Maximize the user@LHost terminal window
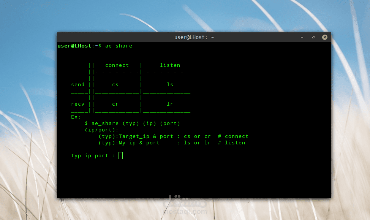This screenshot has width=370, height=220. (313, 37)
